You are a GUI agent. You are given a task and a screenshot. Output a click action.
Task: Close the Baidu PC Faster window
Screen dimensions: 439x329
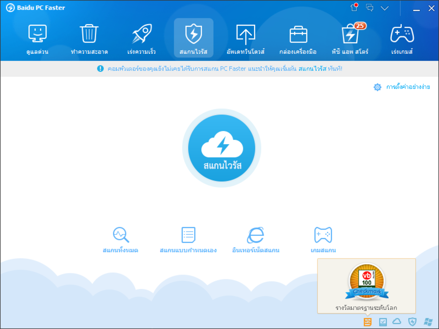pos(432,8)
